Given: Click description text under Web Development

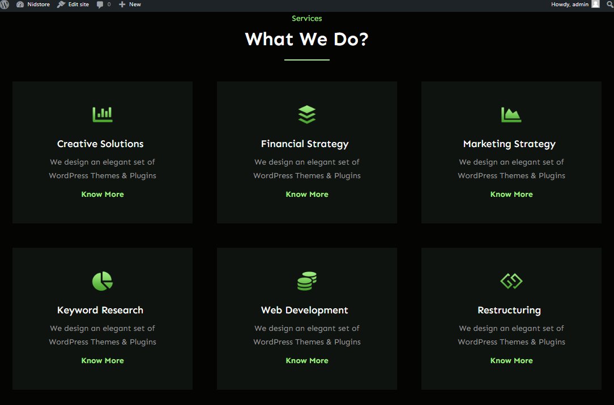Looking at the screenshot, I should (307, 335).
